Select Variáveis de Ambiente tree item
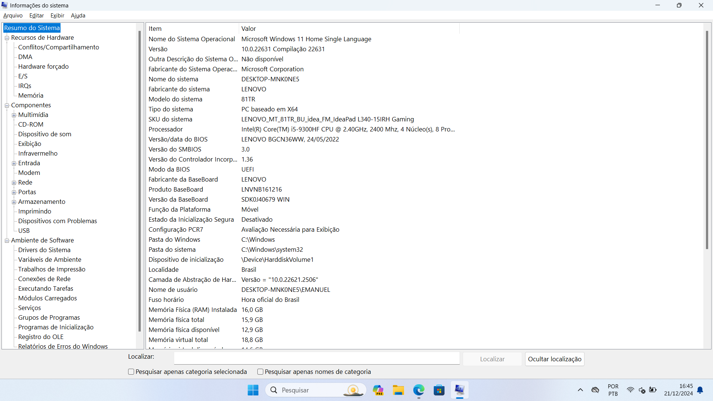713x401 pixels. pos(50,260)
